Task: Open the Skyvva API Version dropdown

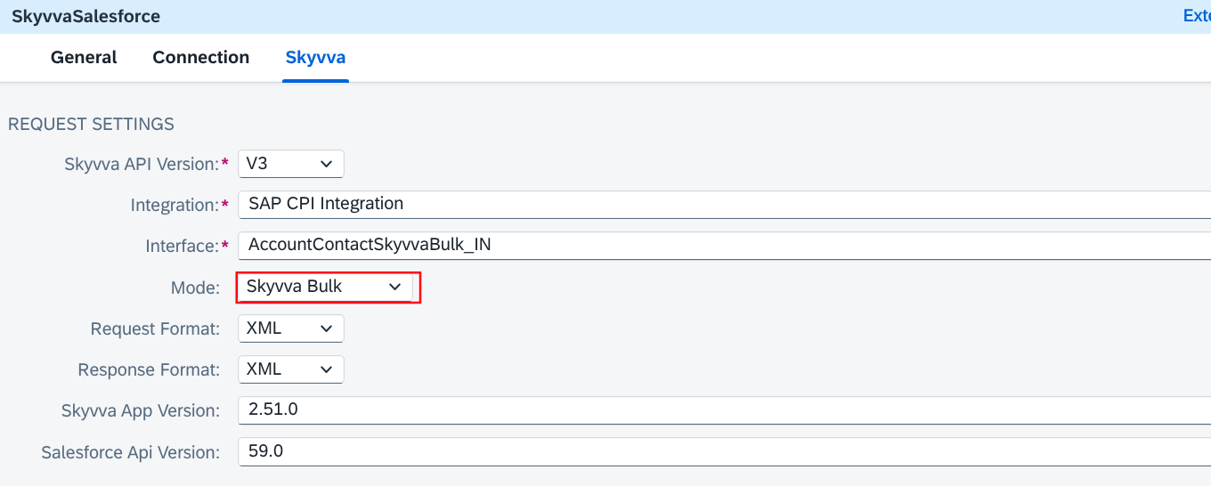Action: point(290,164)
